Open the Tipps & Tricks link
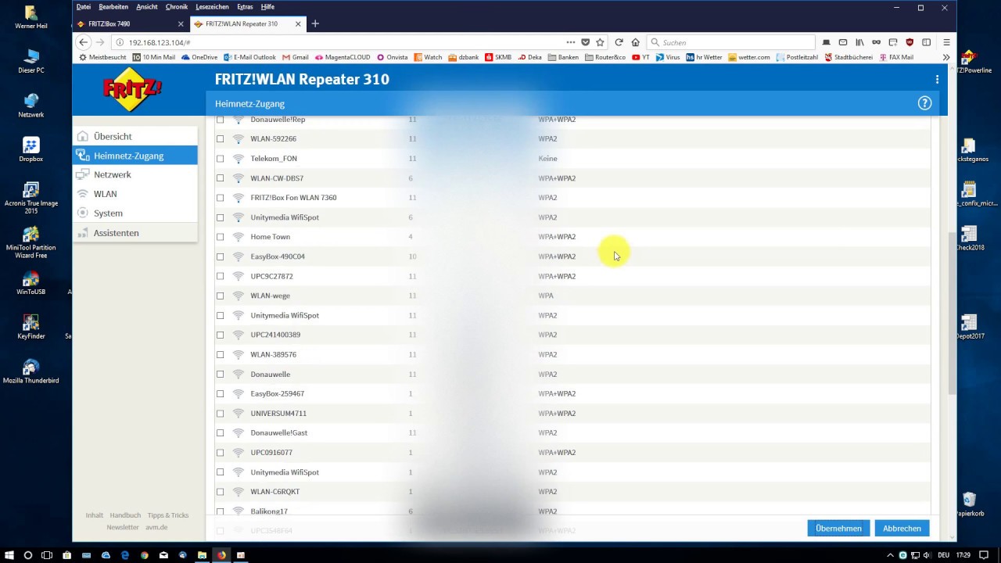The height and width of the screenshot is (563, 1001). (168, 515)
